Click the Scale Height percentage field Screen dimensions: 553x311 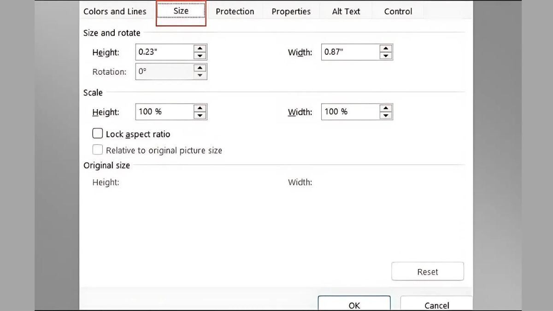click(165, 111)
